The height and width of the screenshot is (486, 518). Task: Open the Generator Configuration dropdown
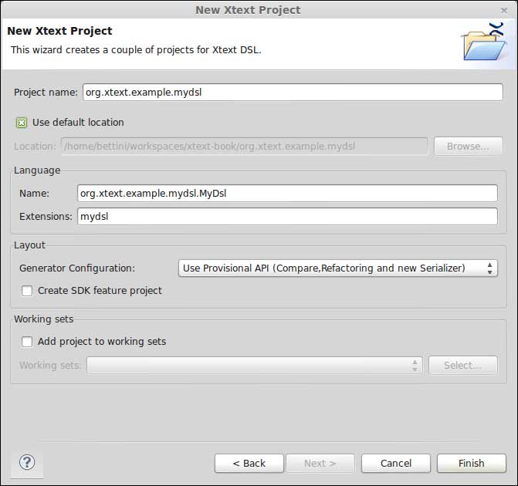click(337, 268)
